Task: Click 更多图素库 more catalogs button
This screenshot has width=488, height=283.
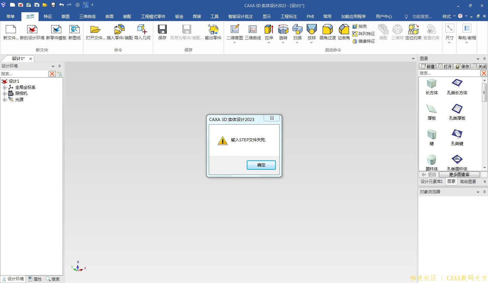Action: tap(459, 175)
